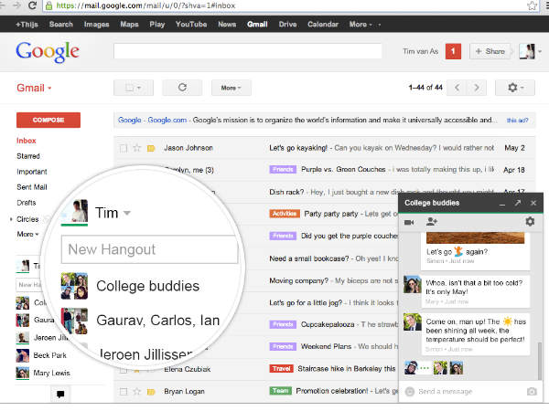Screen dimensions: 549x411
Task: Attach a photo using the camera icon
Action: click(x=531, y=392)
